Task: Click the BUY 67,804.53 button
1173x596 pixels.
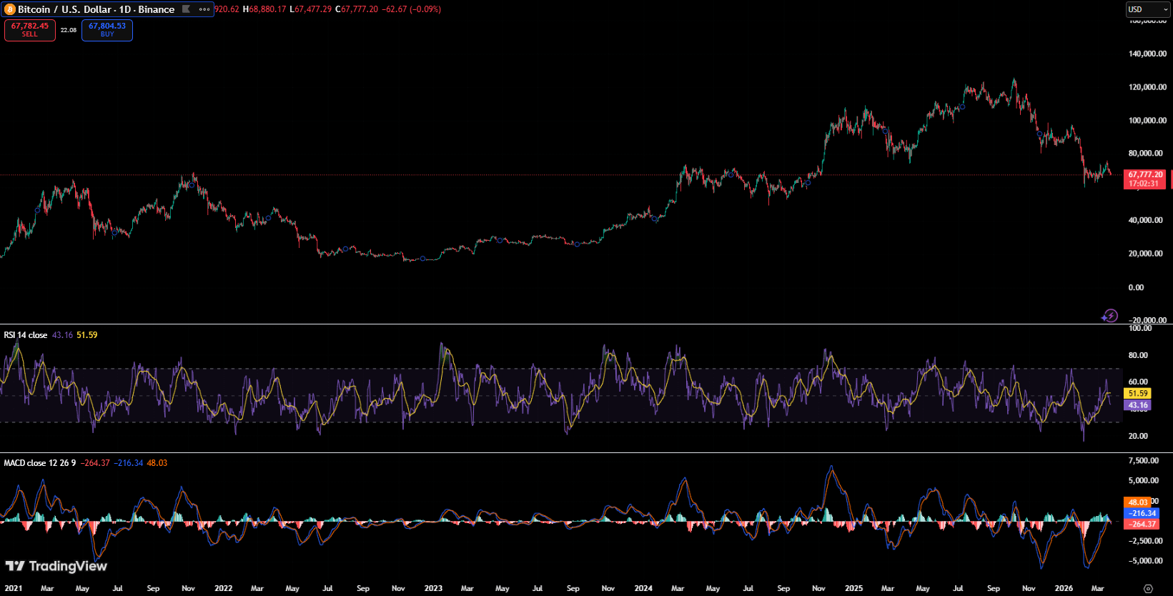Action: click(107, 30)
